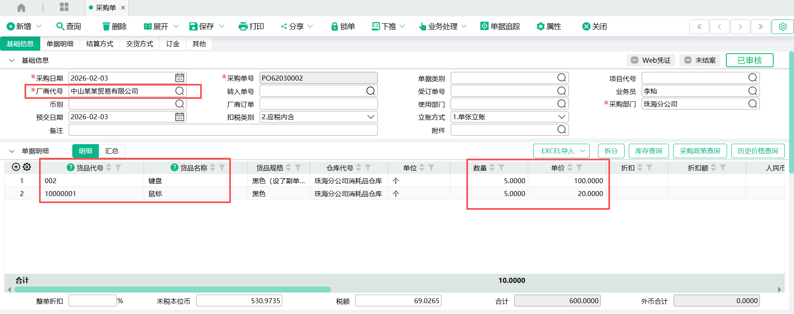Viewport: 794px width, 314px height.
Task: Open the 订金 tab
Action: click(173, 44)
